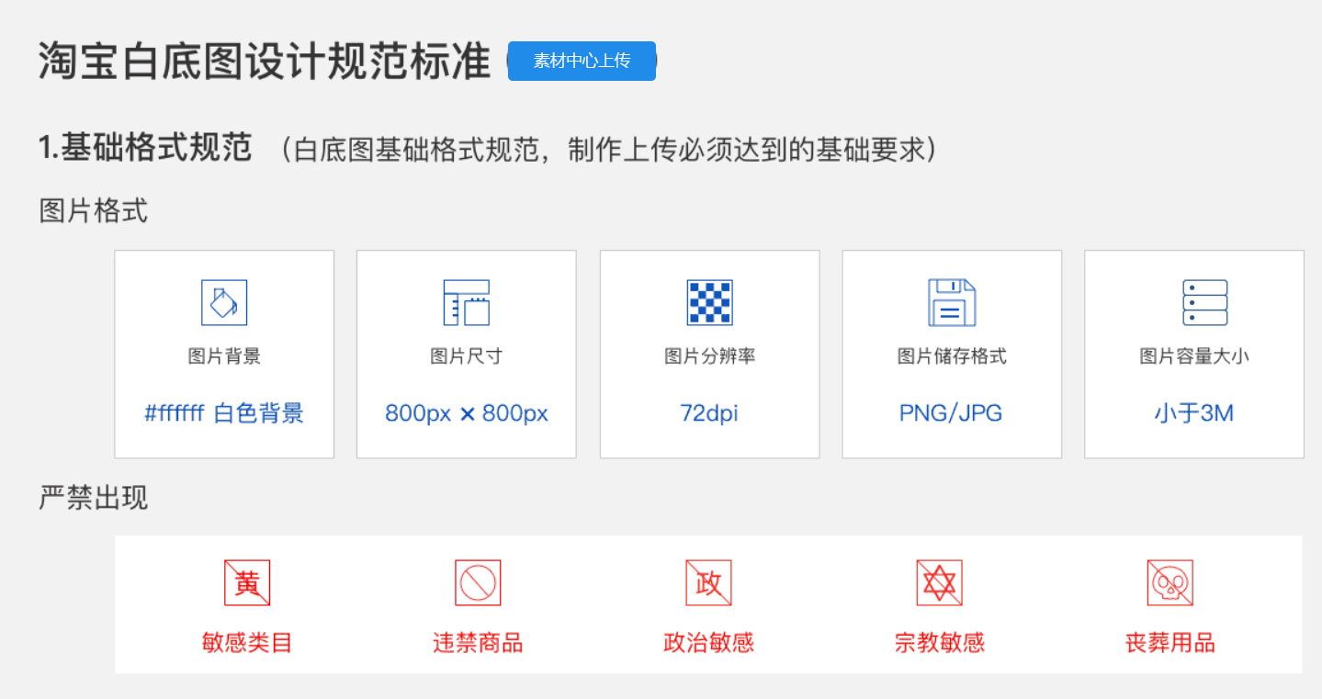The width and height of the screenshot is (1322, 699).
Task: Click the red 违禁商品 label
Action: pyautogui.click(x=478, y=642)
